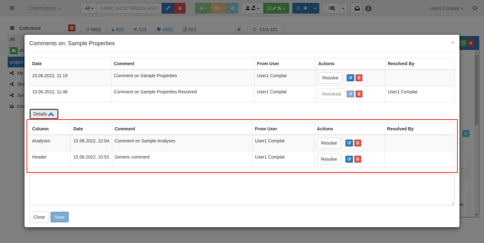Screen dimensions: 484x243
Task: Open the User1 Complat account menu
Action: click(446, 8)
